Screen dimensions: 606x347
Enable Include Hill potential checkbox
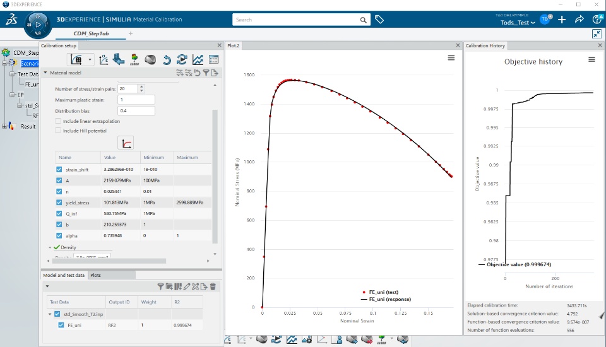click(58, 131)
